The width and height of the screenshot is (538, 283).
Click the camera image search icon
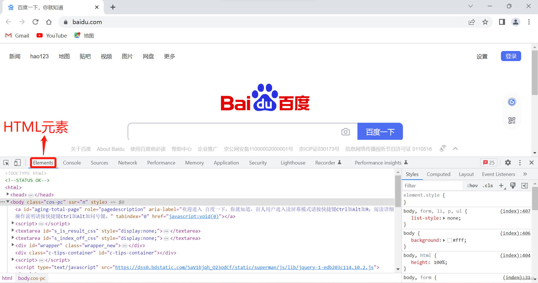(x=346, y=132)
